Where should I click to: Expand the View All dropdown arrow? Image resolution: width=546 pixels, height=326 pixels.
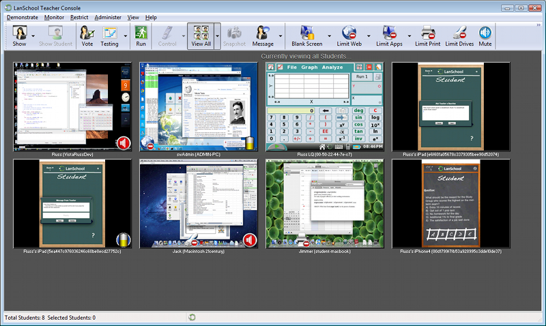tap(218, 36)
